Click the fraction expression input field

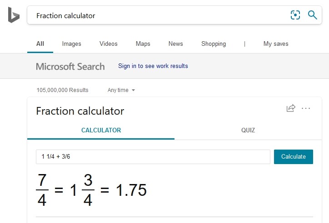click(153, 157)
